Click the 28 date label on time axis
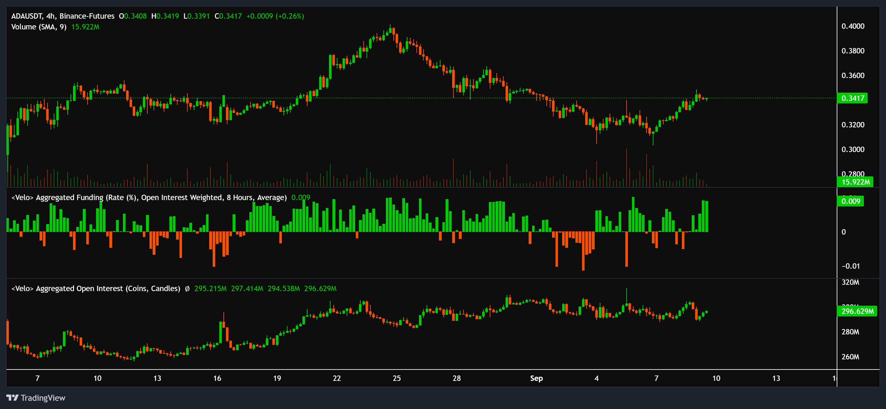The width and height of the screenshot is (886, 409). (x=456, y=378)
